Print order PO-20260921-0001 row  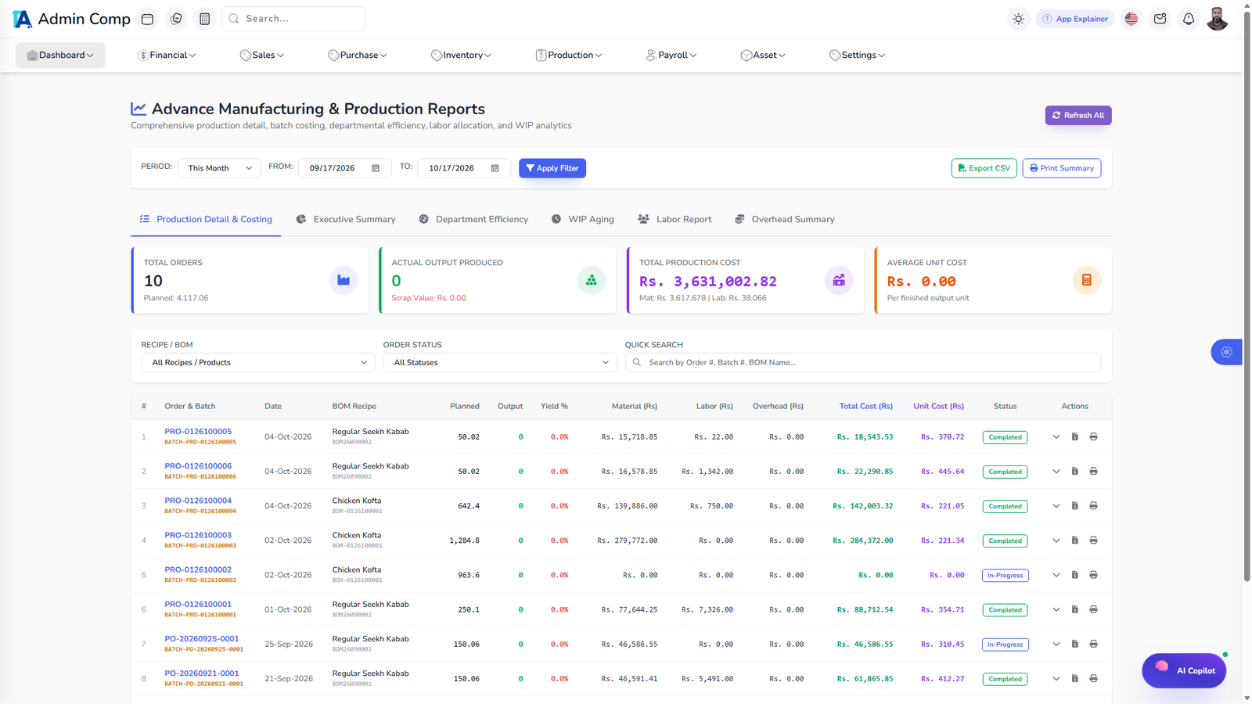pyautogui.click(x=1093, y=678)
